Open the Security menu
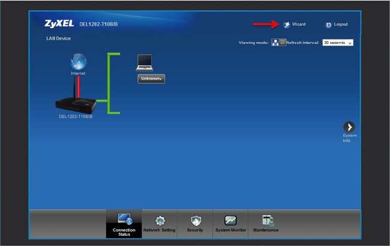Viewport: 390px width, 246px height. point(195,224)
